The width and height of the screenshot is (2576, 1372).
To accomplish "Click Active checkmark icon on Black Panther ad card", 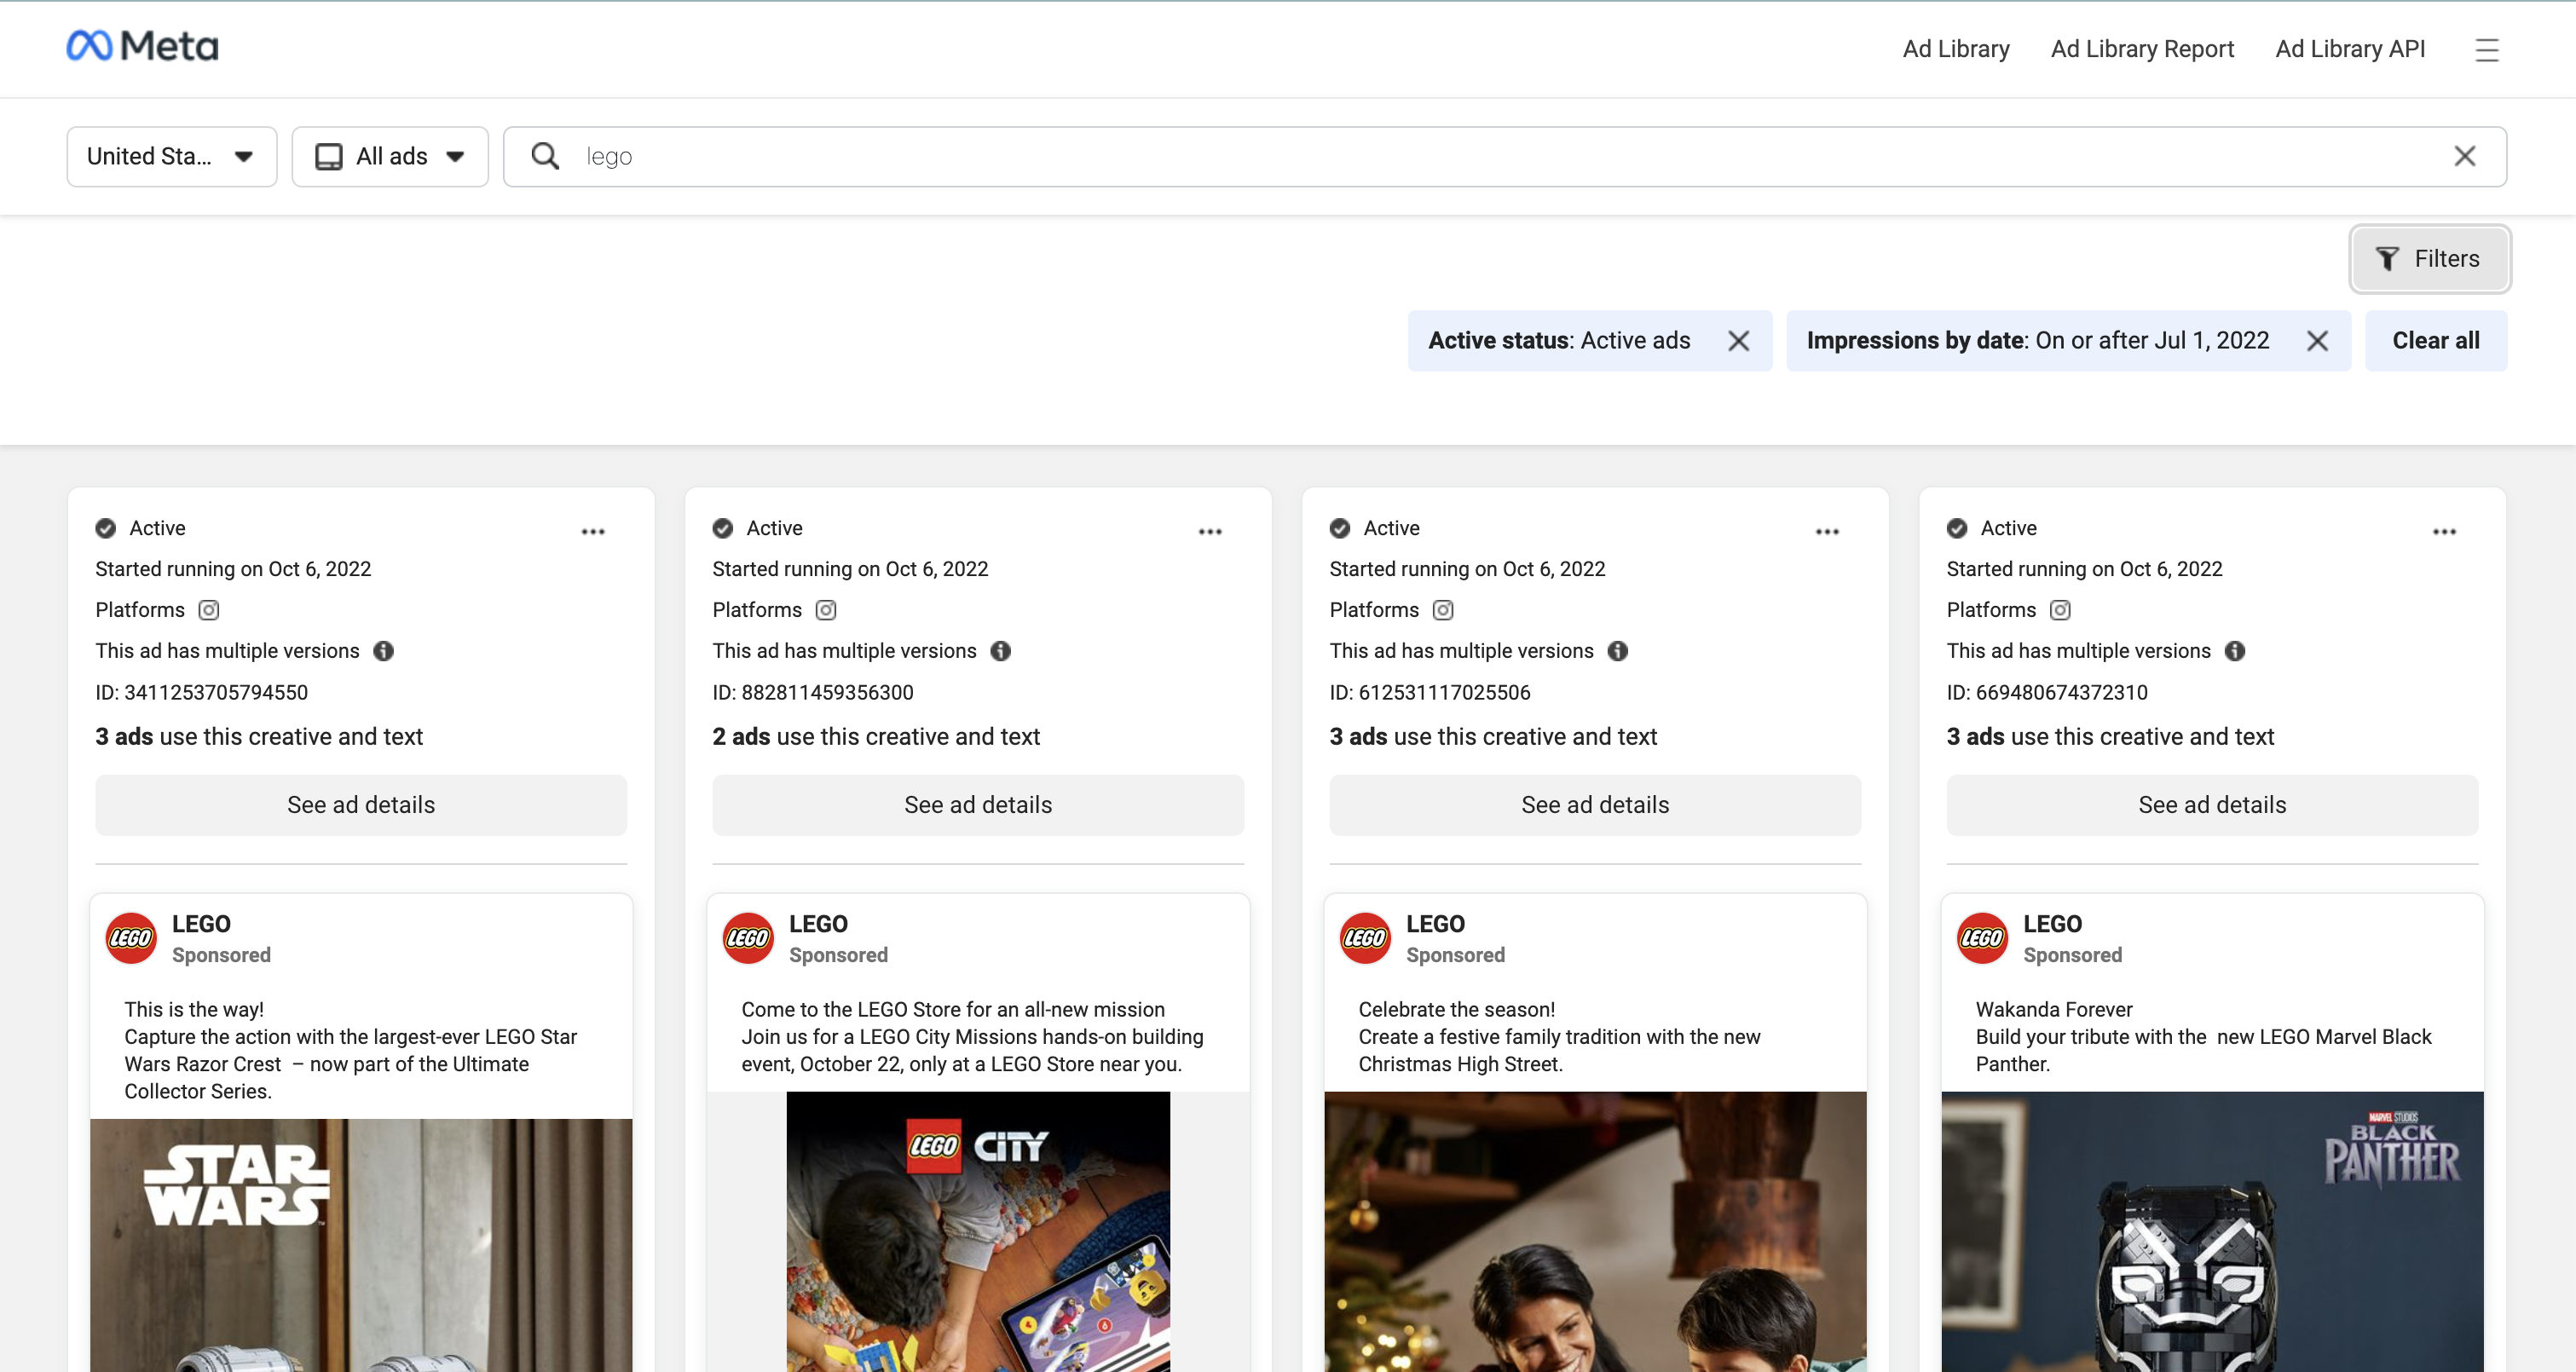I will pyautogui.click(x=1957, y=528).
